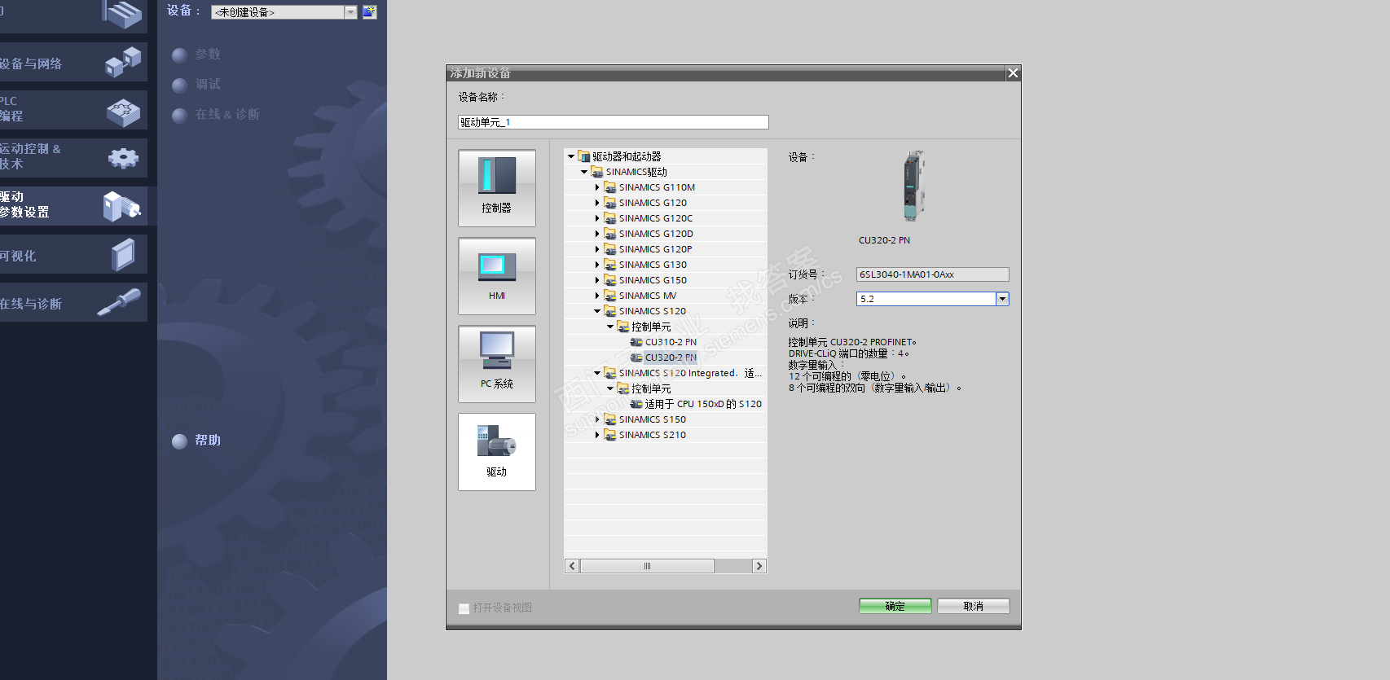Viewport: 1390px width, 680px height.
Task: Open the 在线与诊断 screwdriver icon
Action: pos(119,303)
